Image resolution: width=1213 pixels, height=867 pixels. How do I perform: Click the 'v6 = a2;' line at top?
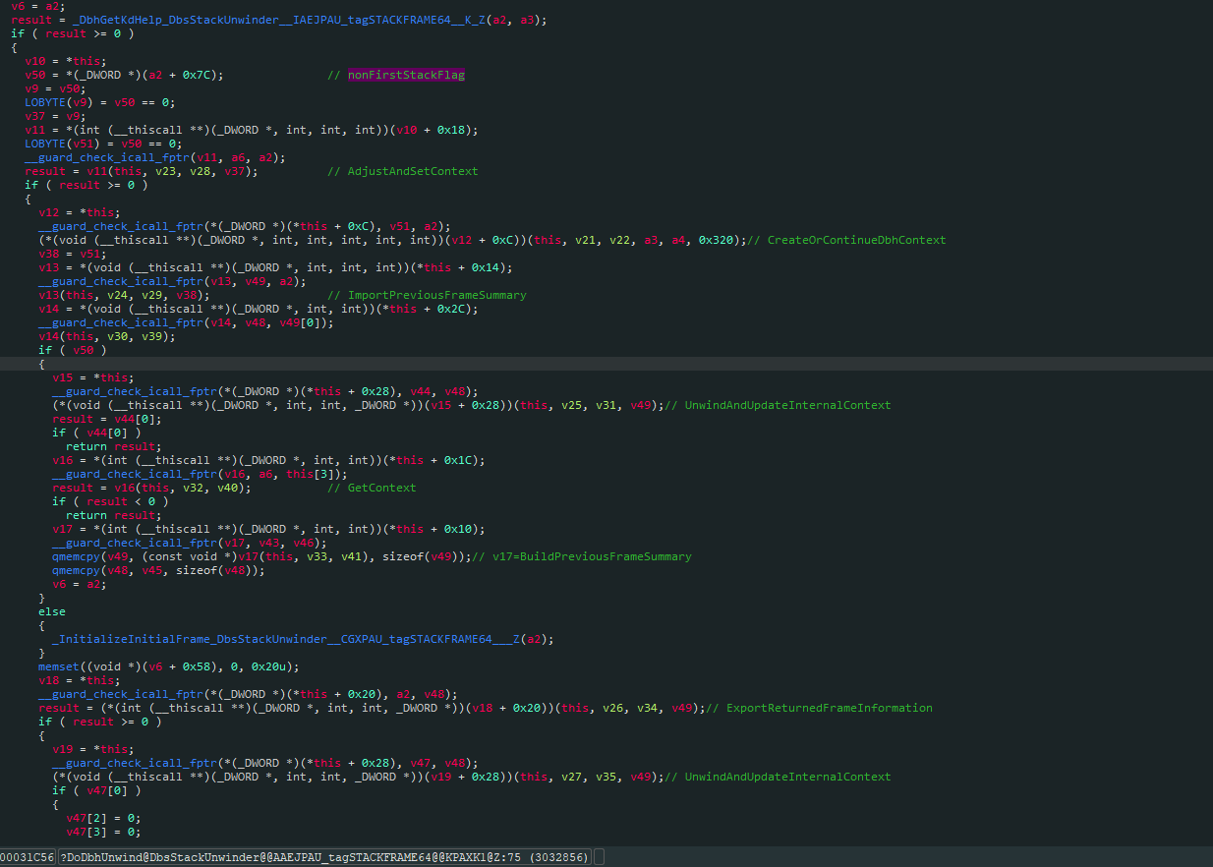point(38,6)
